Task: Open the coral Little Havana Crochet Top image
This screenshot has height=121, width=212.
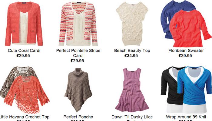Action: click(26, 94)
